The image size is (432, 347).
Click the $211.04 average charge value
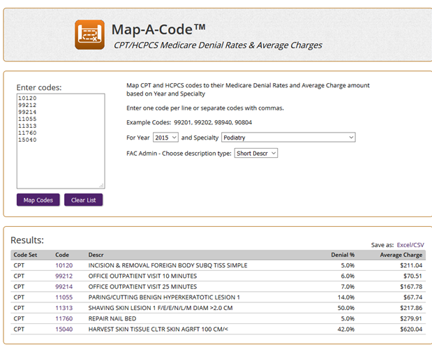click(411, 265)
